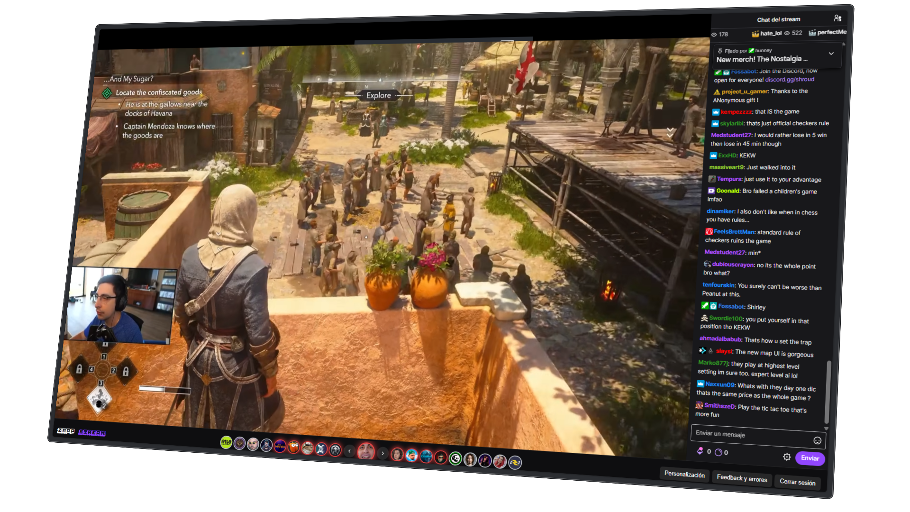Expand the pinned New merch message
This screenshot has height=512, width=910.
click(x=831, y=54)
